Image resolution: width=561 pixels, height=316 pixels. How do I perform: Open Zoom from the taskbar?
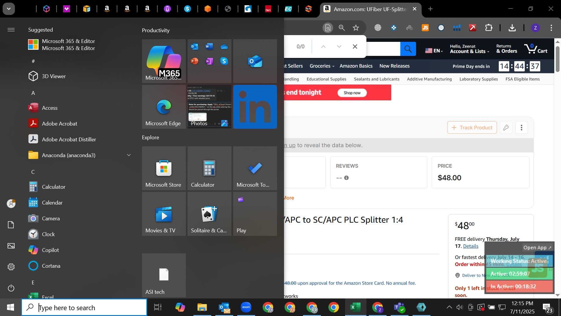(246, 307)
